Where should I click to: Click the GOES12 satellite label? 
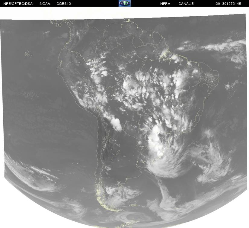click(63, 4)
